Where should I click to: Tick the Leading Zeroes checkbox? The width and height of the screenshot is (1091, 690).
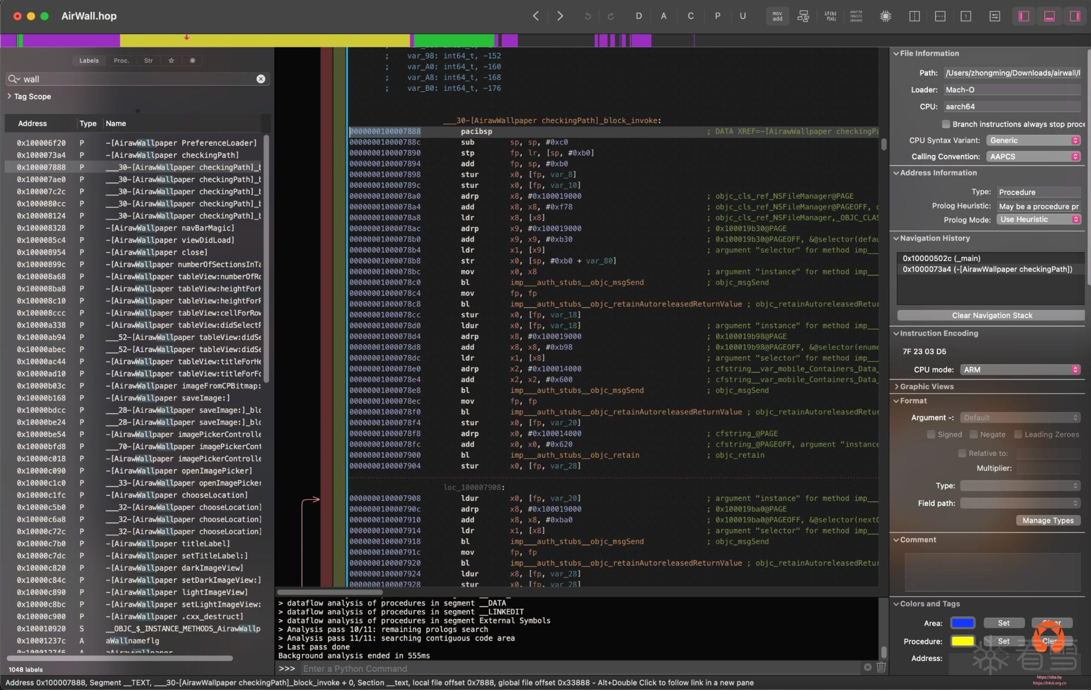1018,434
